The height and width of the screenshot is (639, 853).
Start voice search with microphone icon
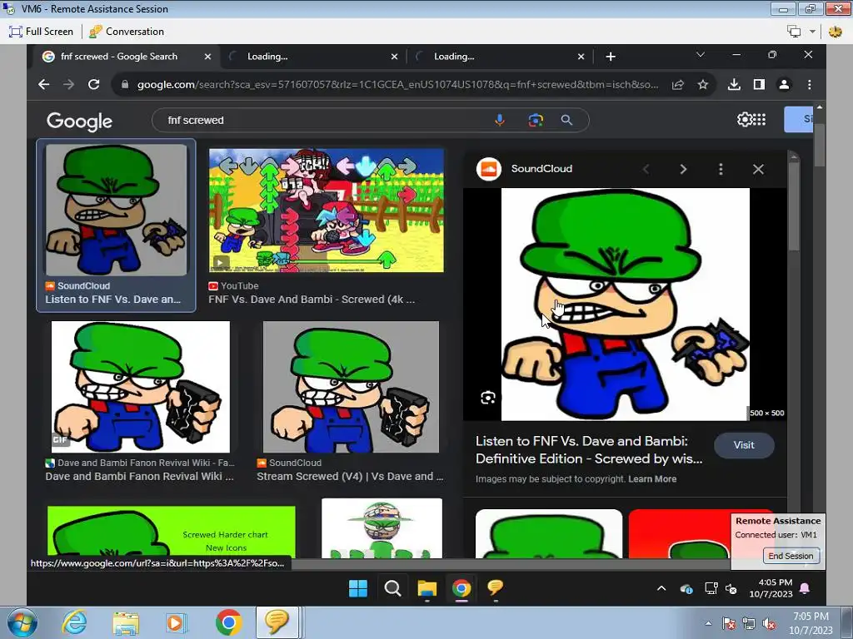(500, 120)
